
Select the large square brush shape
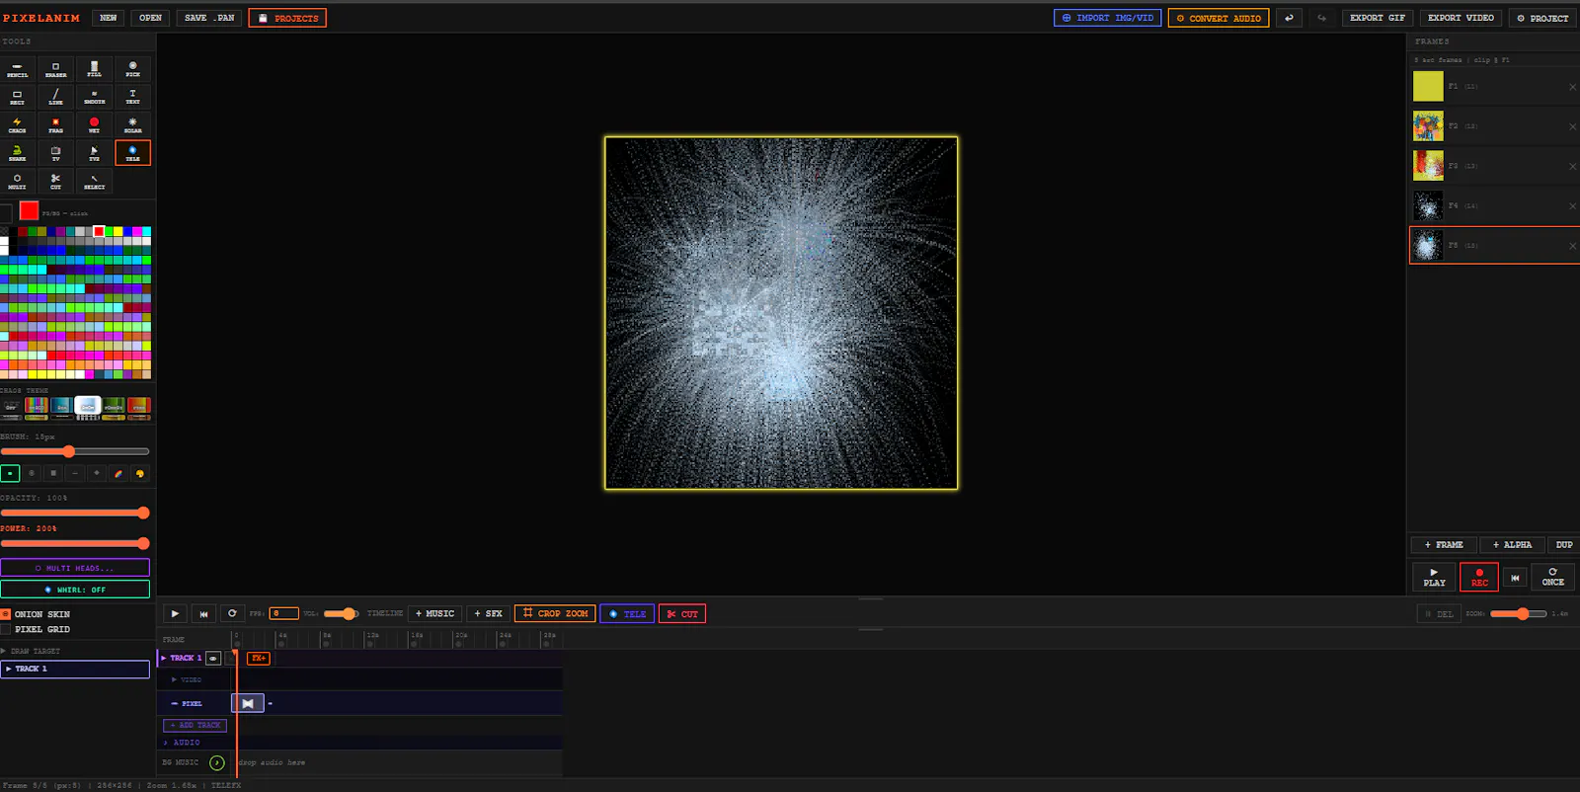click(x=53, y=474)
